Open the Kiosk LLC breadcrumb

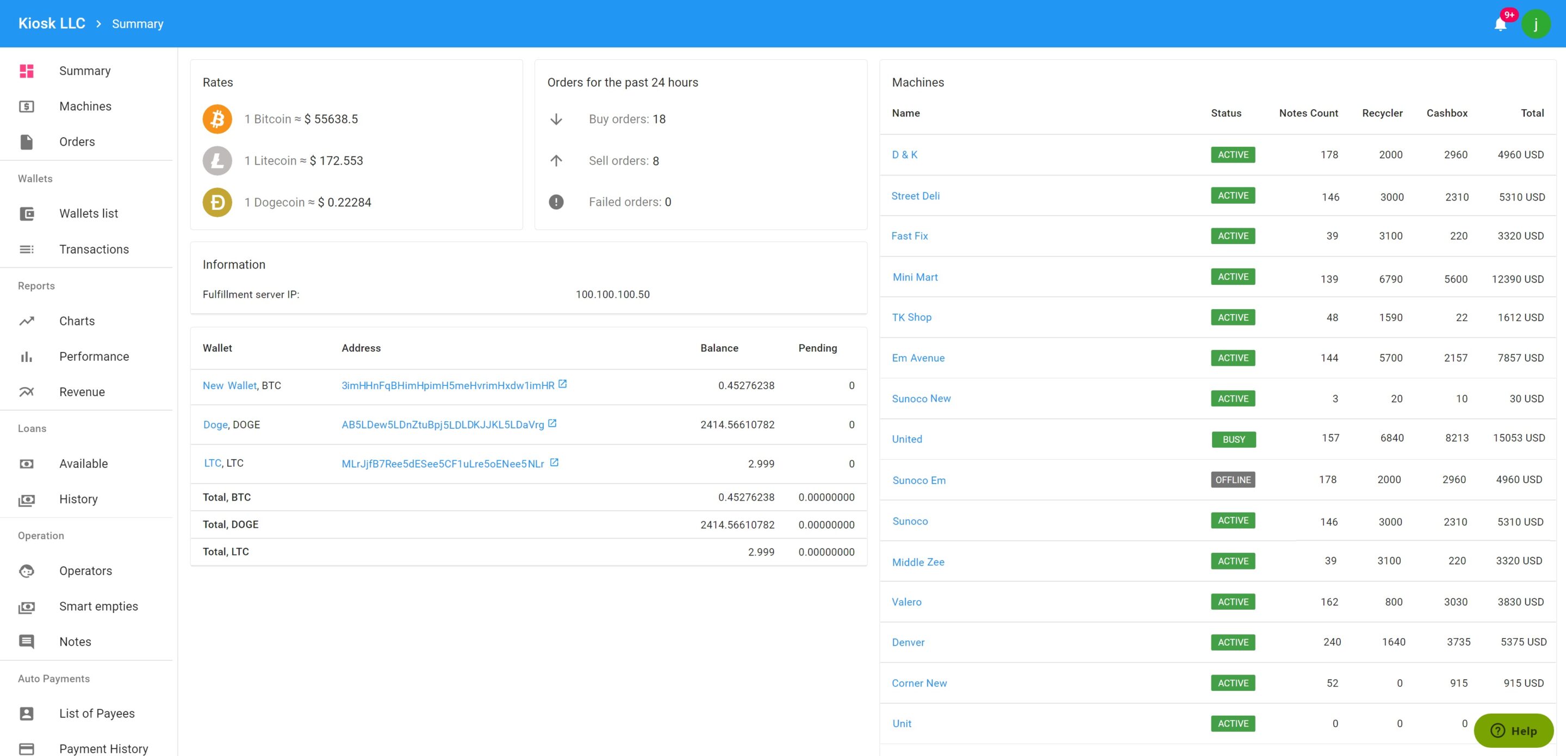pyautogui.click(x=52, y=23)
